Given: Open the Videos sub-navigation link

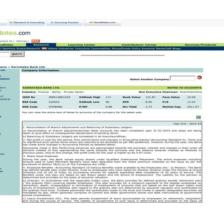Looking at the screenshot, I should [52, 48].
